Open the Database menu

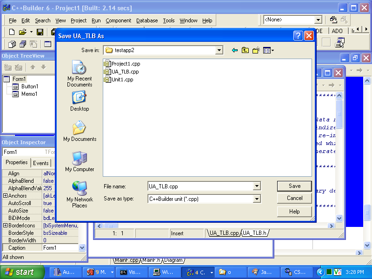pyautogui.click(x=147, y=20)
